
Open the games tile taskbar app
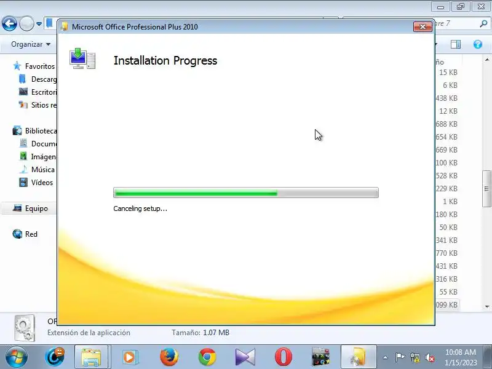click(x=320, y=357)
